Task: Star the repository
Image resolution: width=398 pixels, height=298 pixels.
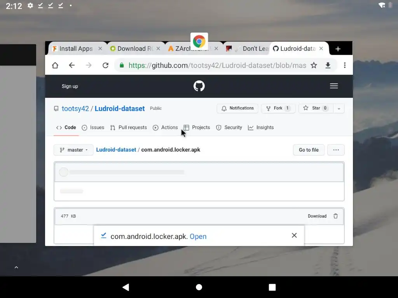Action: [x=316, y=108]
